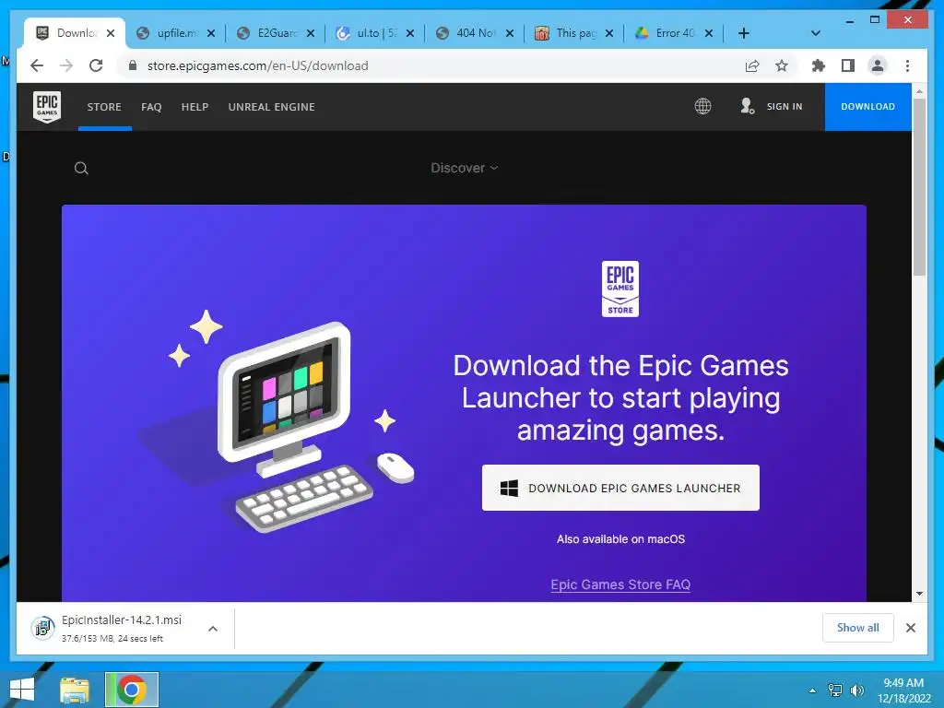The width and height of the screenshot is (944, 708).
Task: Open EpicInstaller download options chevron
Action: (x=213, y=629)
